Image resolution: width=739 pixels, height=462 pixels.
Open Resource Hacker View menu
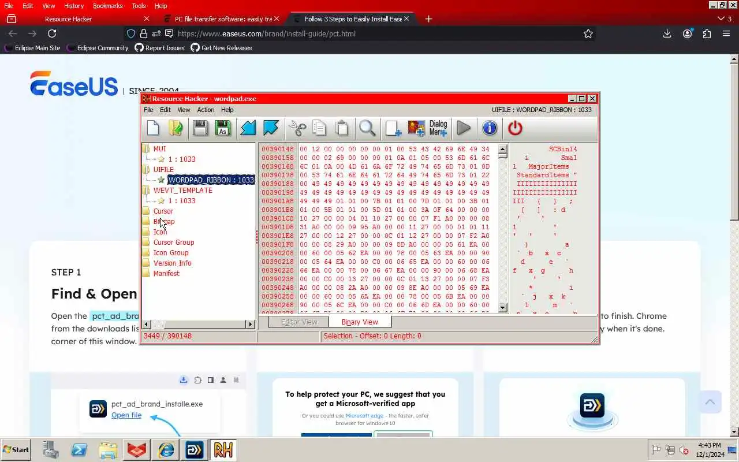tap(184, 110)
